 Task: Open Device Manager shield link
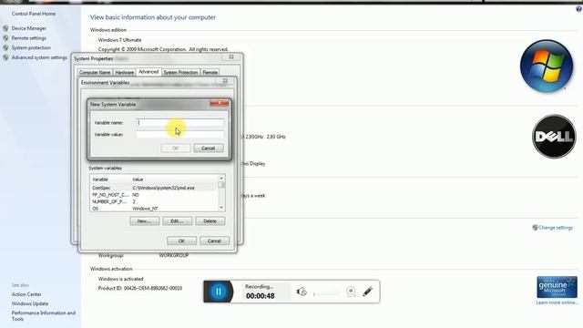tap(28, 28)
